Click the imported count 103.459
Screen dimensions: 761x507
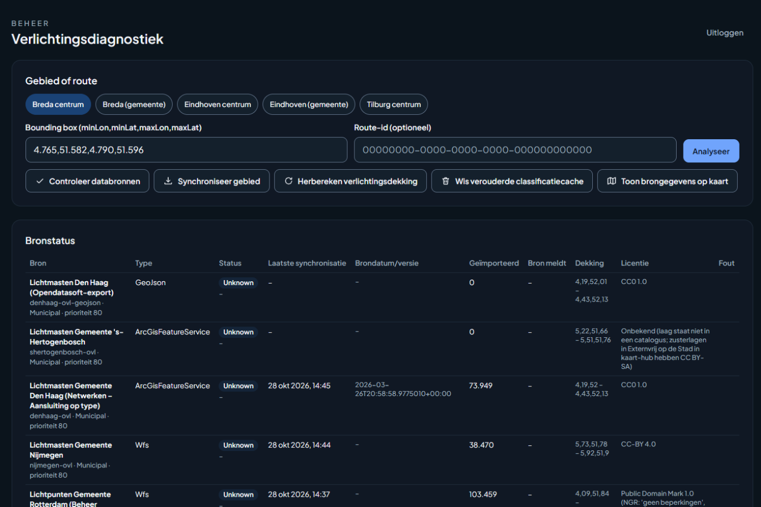(x=483, y=494)
